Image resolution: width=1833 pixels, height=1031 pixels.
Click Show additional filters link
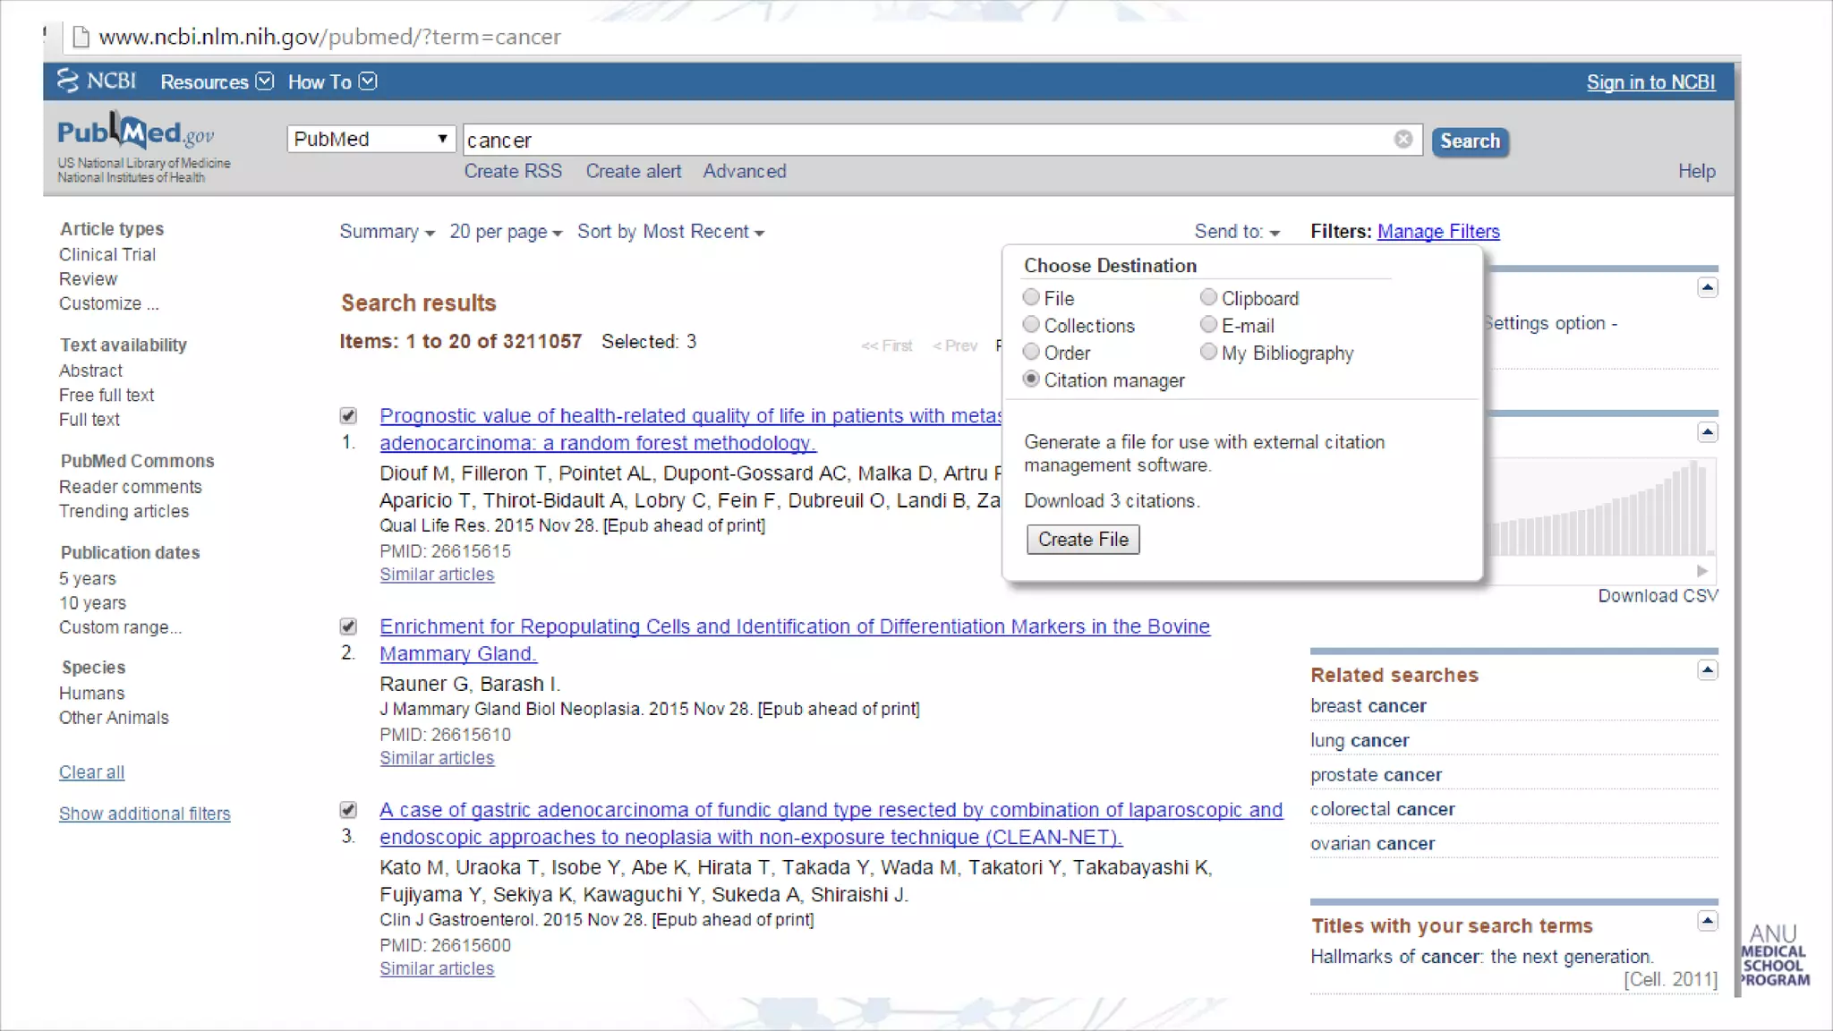pos(144,814)
